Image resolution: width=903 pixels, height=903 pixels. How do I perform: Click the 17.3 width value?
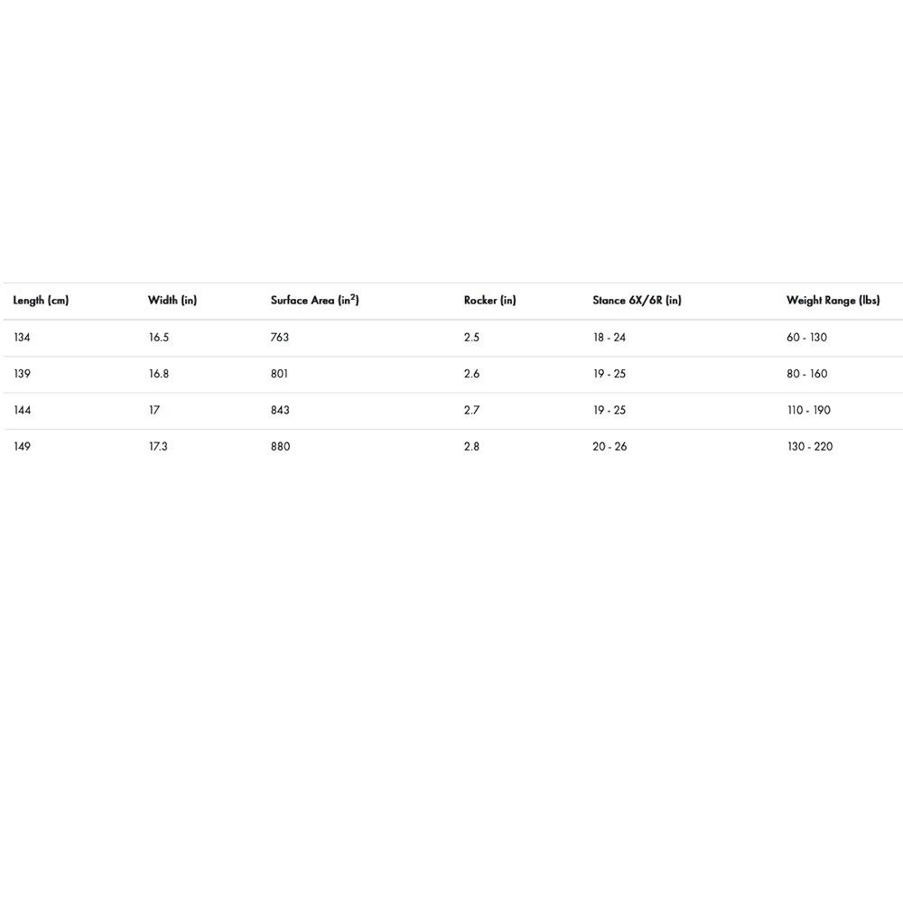pyautogui.click(x=158, y=447)
